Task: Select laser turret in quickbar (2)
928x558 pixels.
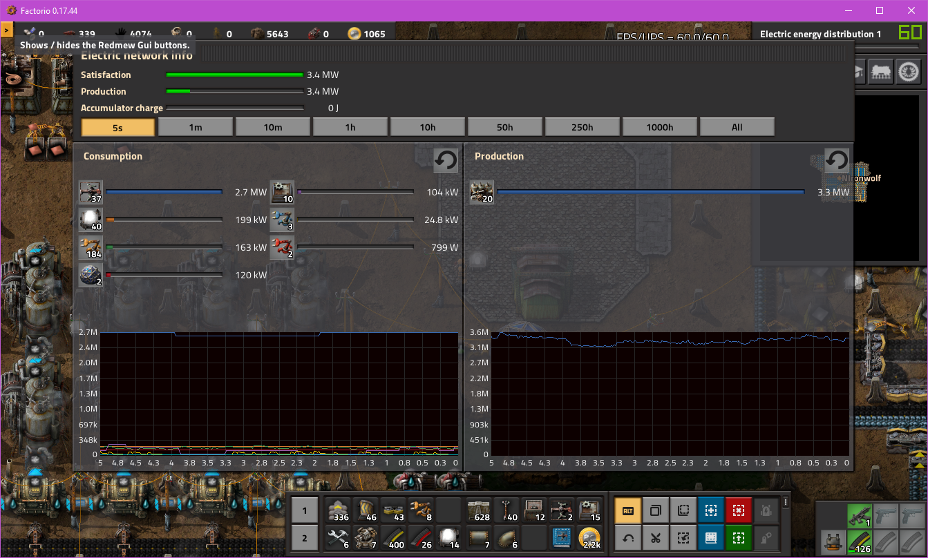Action: coord(562,510)
